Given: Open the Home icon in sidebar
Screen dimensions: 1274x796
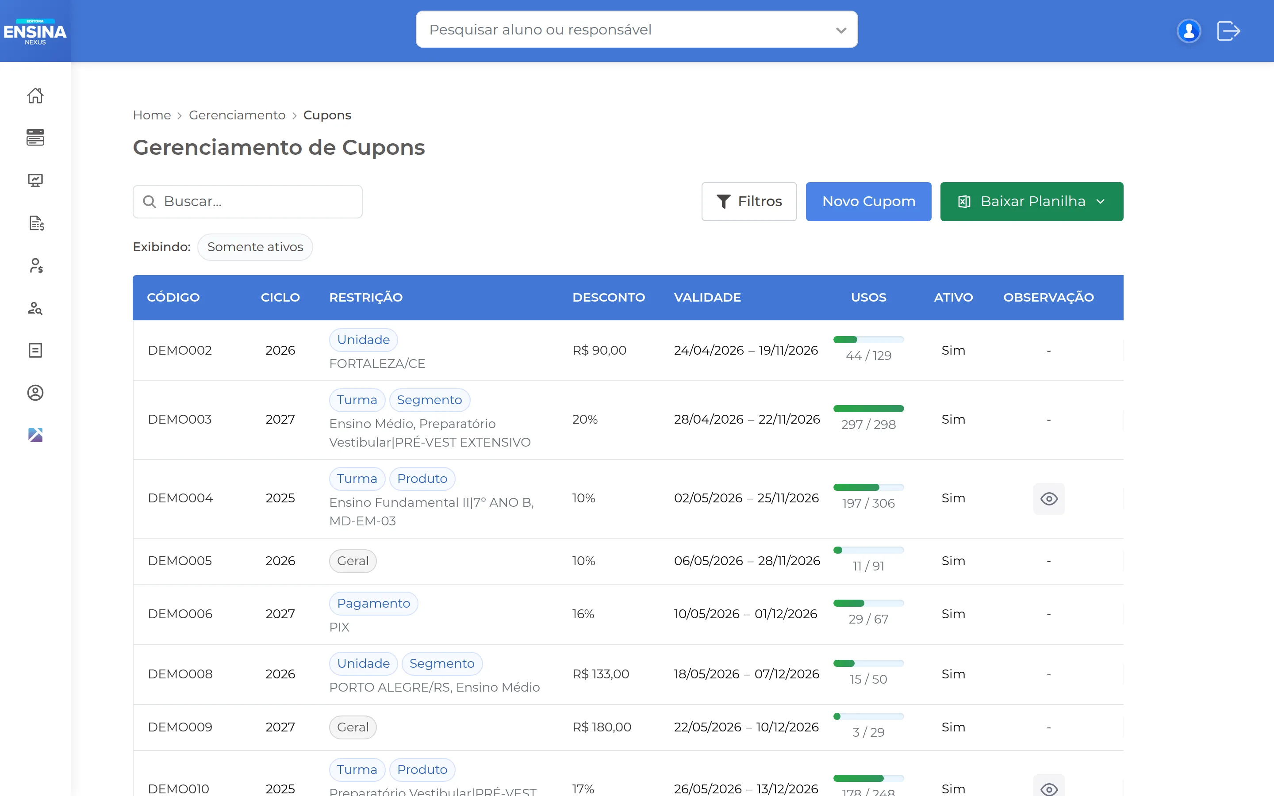Looking at the screenshot, I should pyautogui.click(x=35, y=95).
